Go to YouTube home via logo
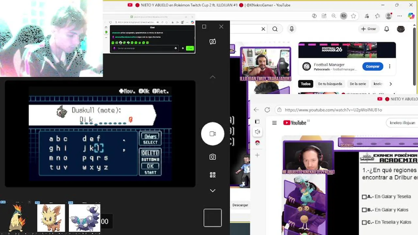The height and width of the screenshot is (235, 418). pyautogui.click(x=295, y=123)
